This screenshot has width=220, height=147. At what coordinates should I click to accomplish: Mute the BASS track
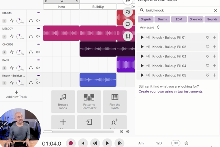[38, 68]
